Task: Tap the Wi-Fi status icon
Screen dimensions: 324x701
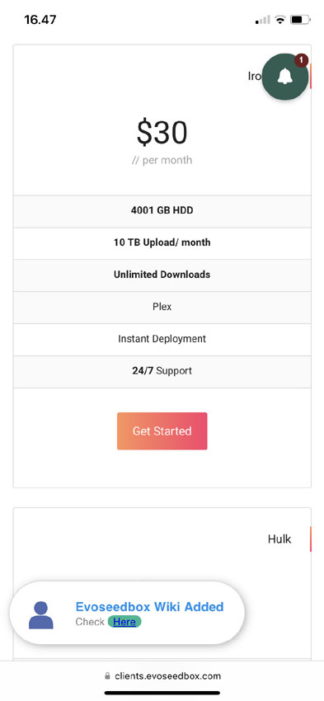Action: point(280,20)
